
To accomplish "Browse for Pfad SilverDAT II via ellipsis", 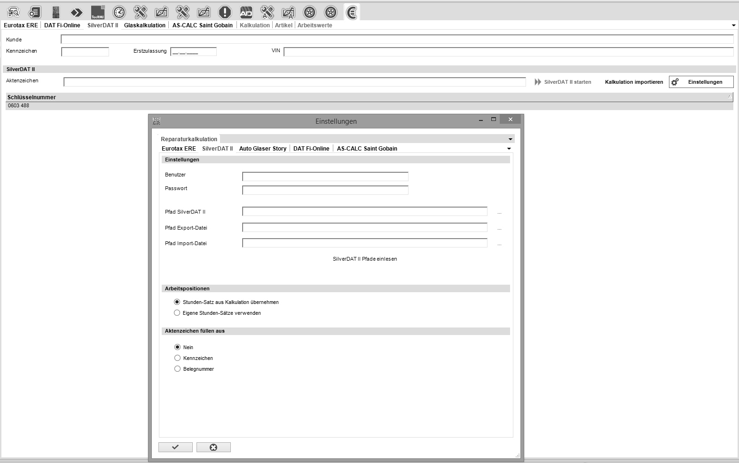I will click(499, 212).
